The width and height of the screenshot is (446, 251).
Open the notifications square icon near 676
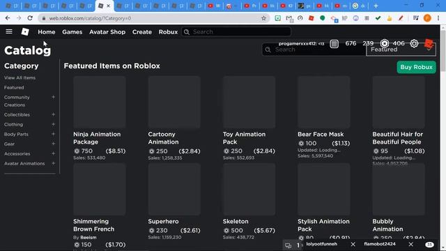[334, 43]
